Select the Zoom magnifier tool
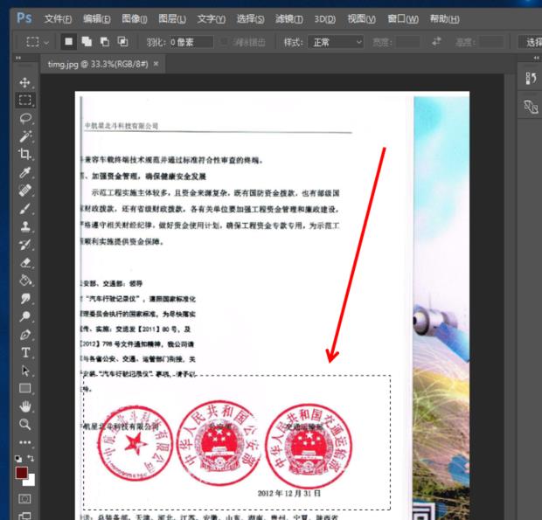This screenshot has height=520, width=542. pos(25,424)
